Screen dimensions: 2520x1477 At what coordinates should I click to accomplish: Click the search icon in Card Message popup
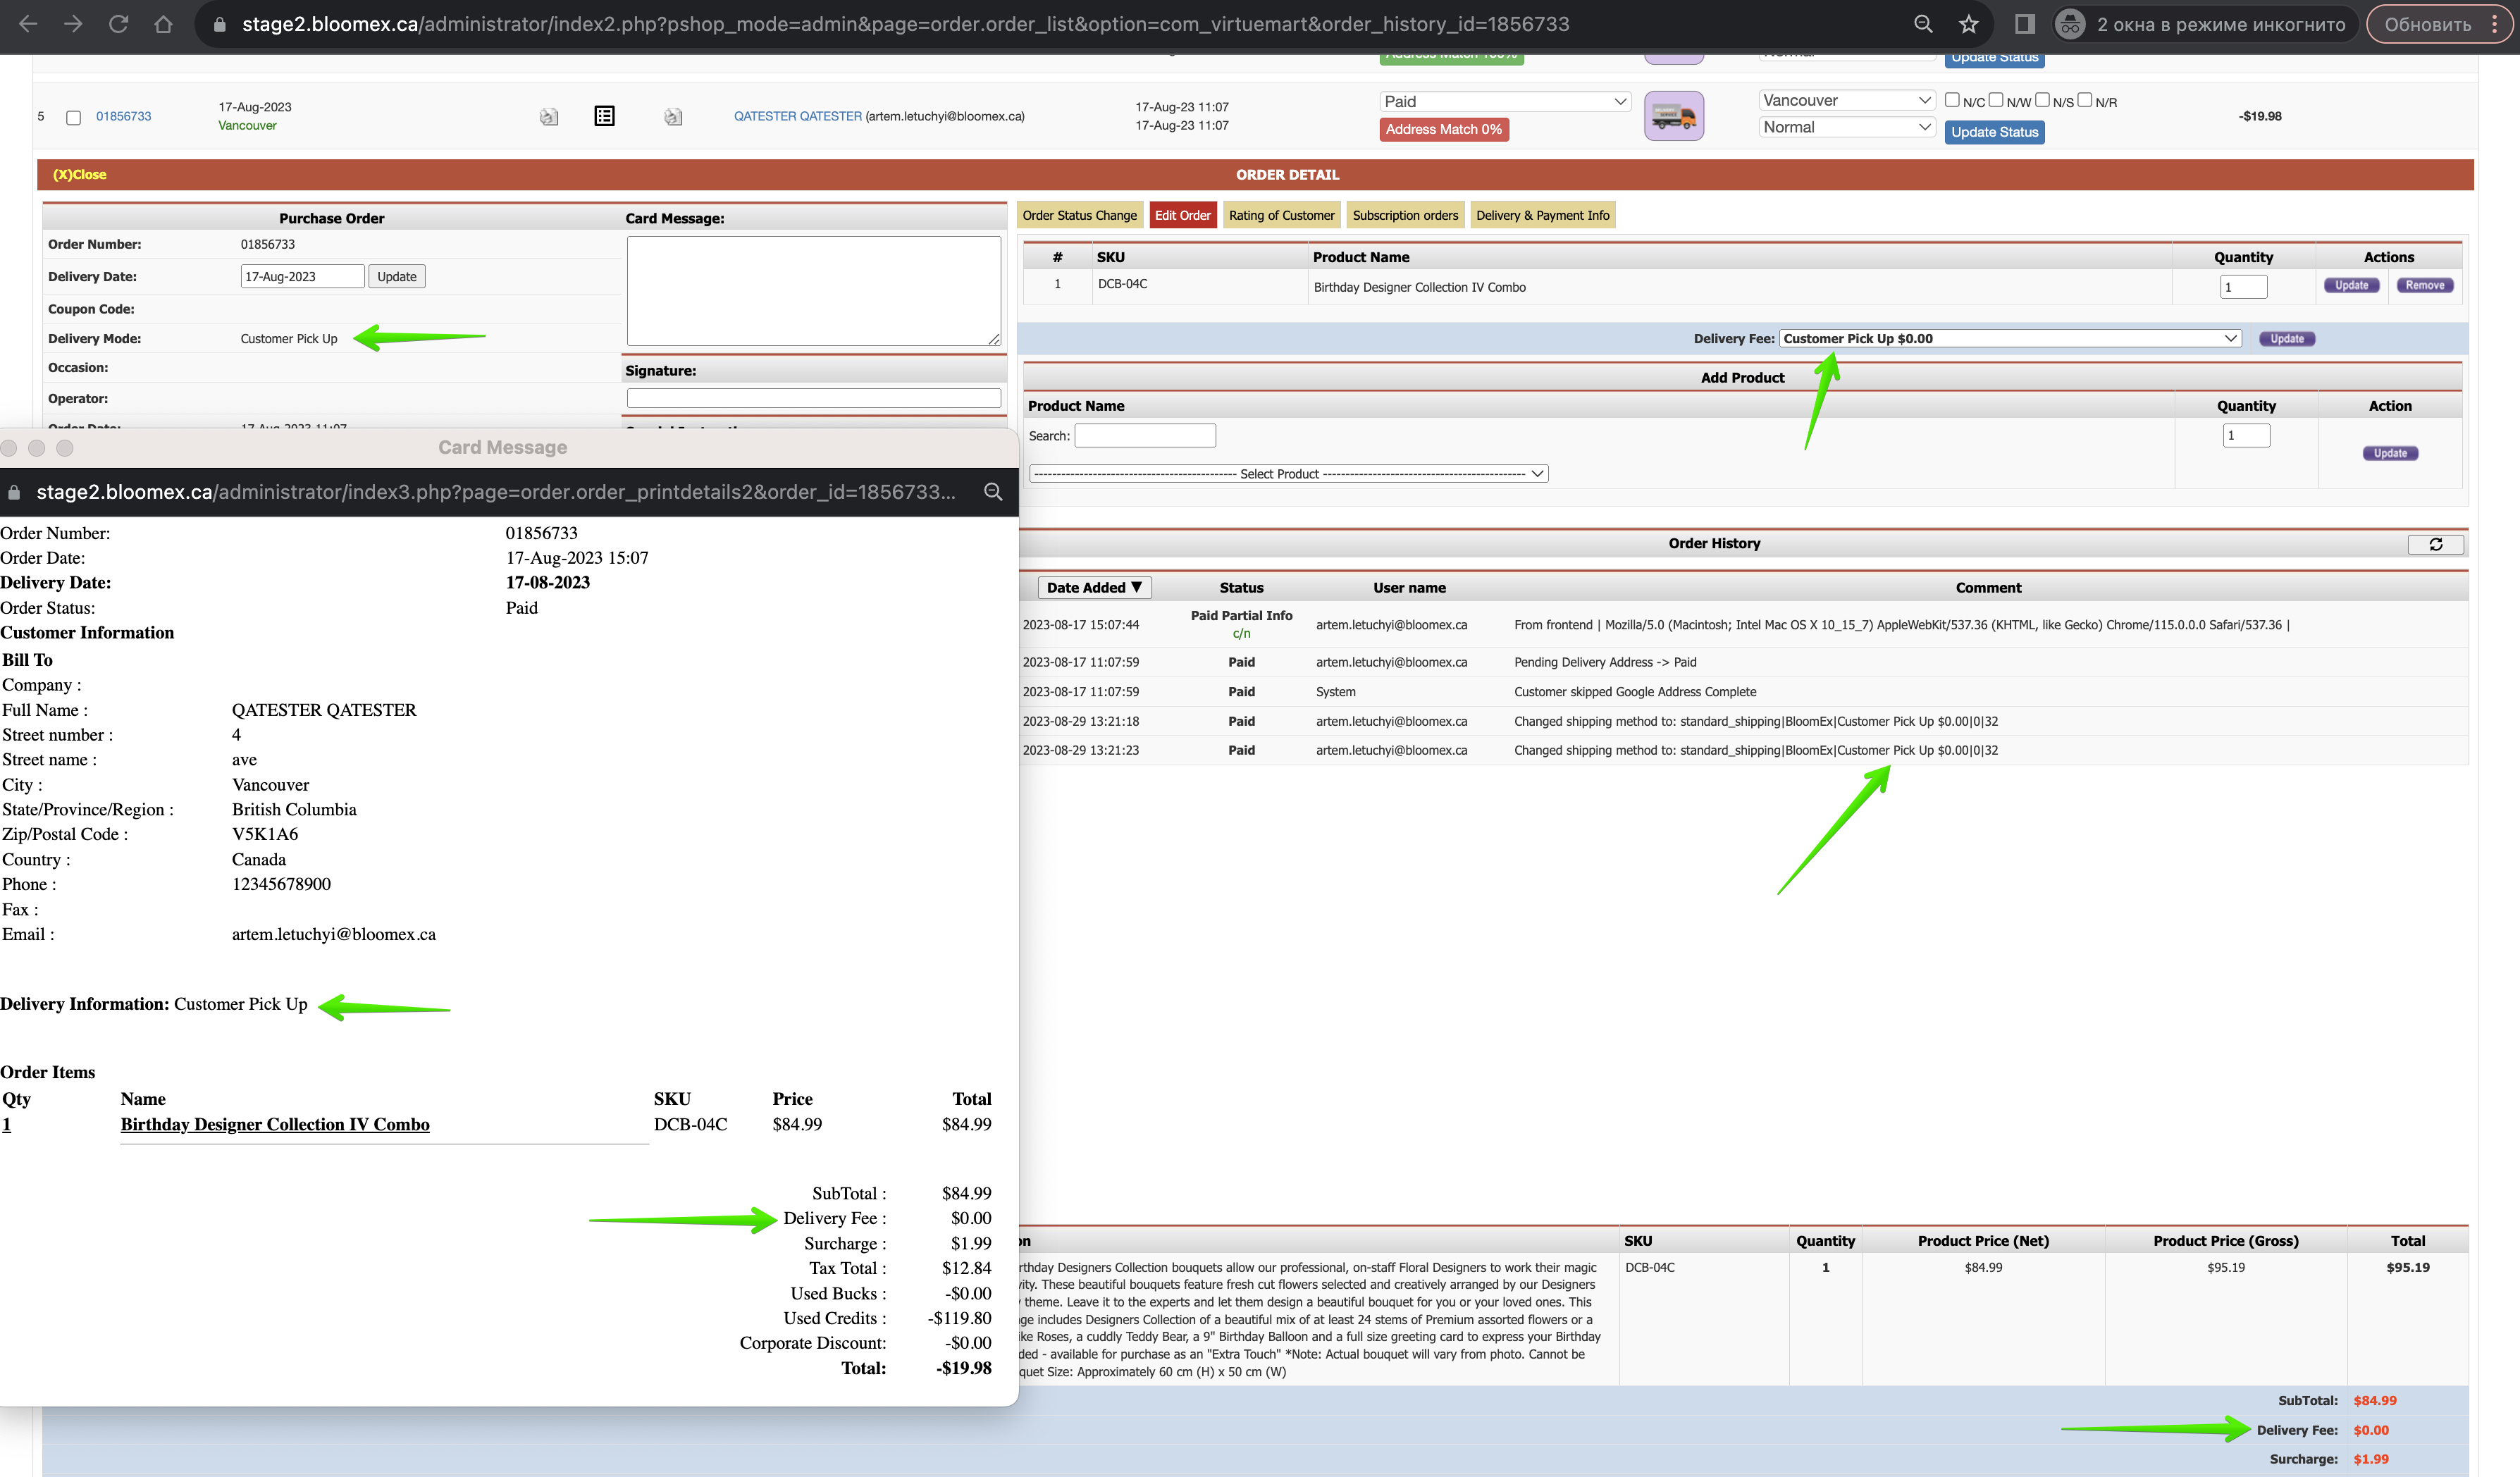[993, 492]
